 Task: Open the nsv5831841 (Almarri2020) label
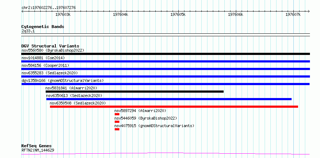point(71,88)
